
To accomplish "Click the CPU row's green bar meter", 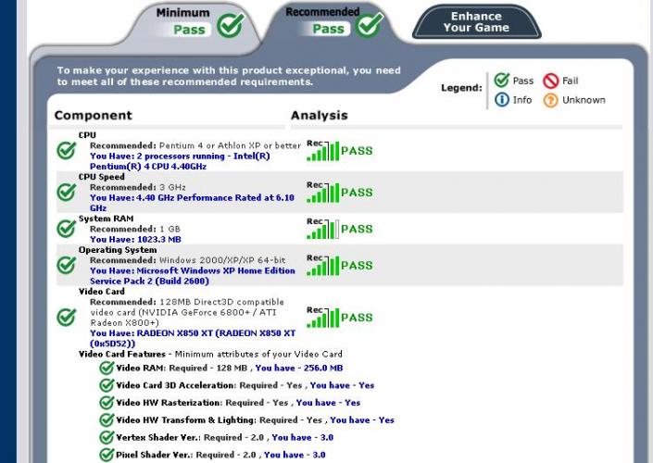I will click(x=323, y=151).
